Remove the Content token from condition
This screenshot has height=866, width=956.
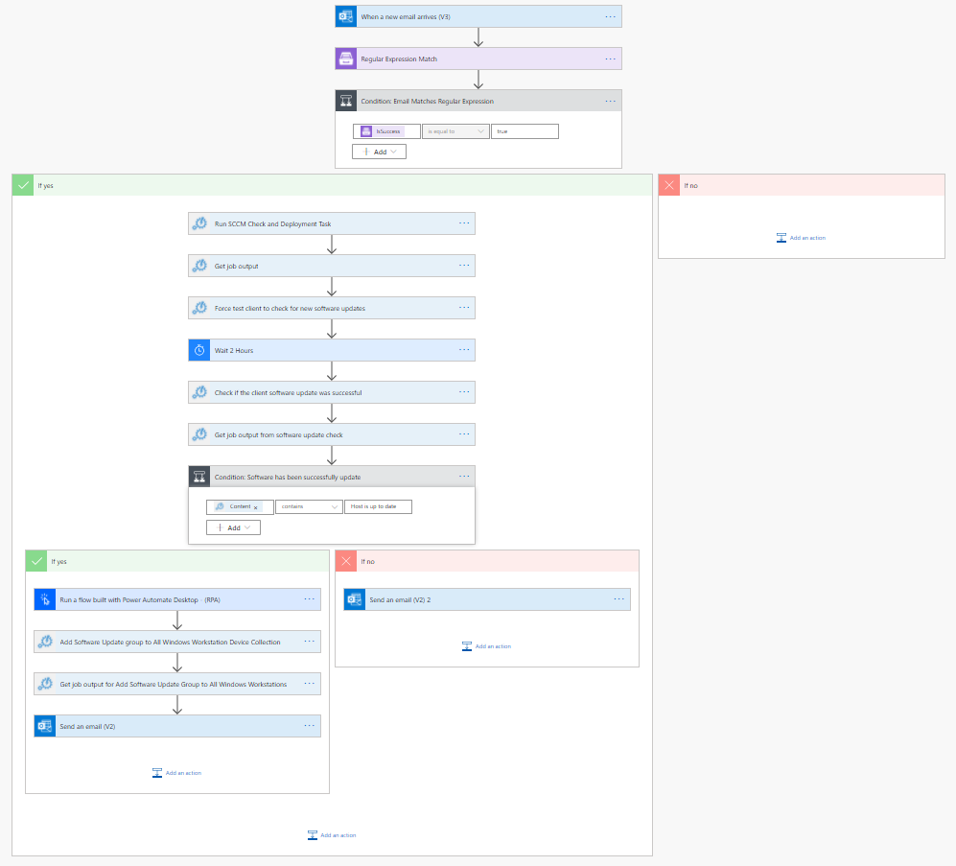[x=255, y=507]
